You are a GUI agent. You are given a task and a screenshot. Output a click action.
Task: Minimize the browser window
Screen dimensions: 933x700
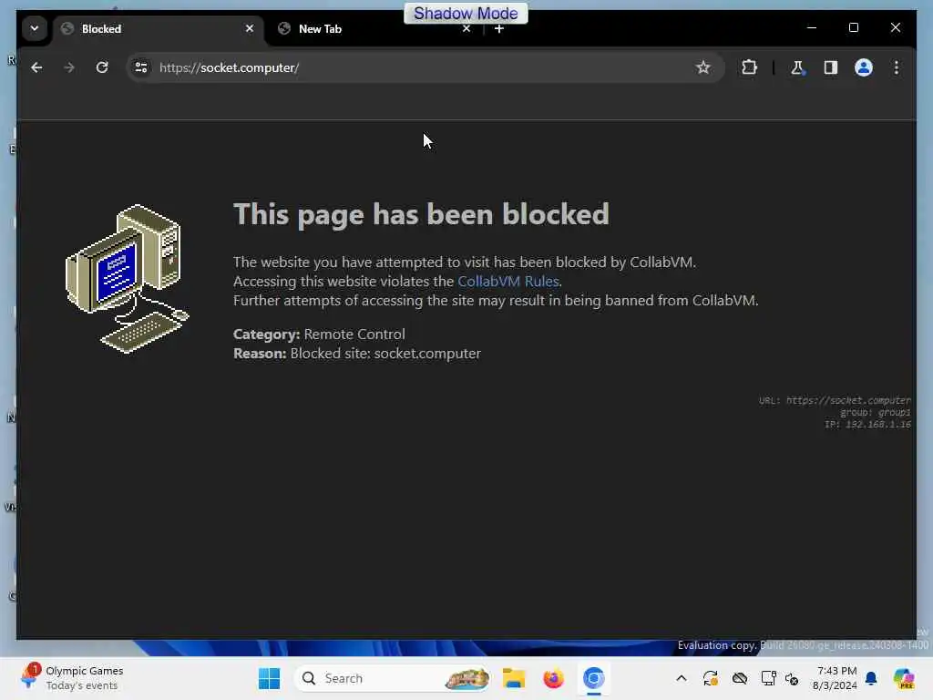point(812,28)
